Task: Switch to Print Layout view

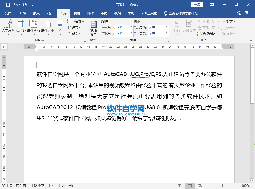Action: click(x=189, y=186)
